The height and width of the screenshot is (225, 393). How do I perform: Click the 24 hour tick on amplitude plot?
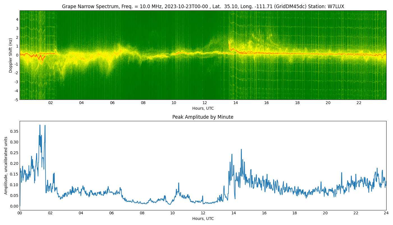[x=386, y=213]
